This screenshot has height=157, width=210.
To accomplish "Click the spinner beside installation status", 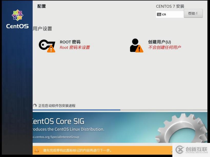I will (35, 106).
